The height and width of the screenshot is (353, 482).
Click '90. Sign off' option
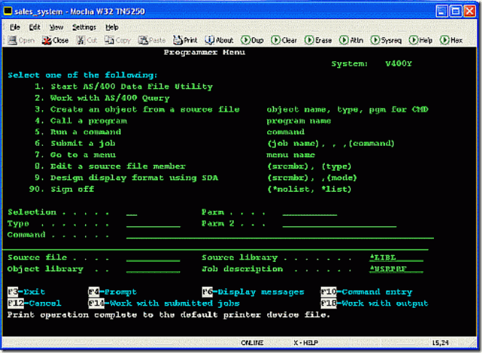(61, 189)
